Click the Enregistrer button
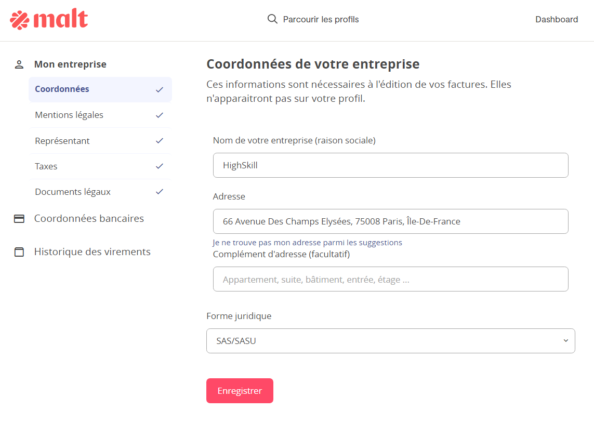The image size is (594, 424). pos(240,391)
